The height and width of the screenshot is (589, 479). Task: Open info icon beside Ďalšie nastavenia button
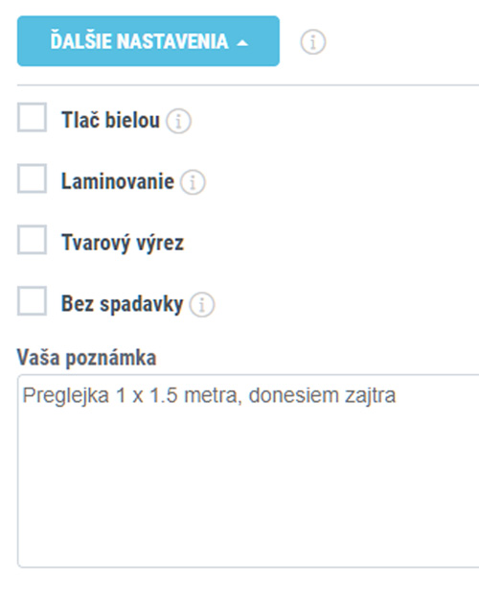(x=313, y=41)
